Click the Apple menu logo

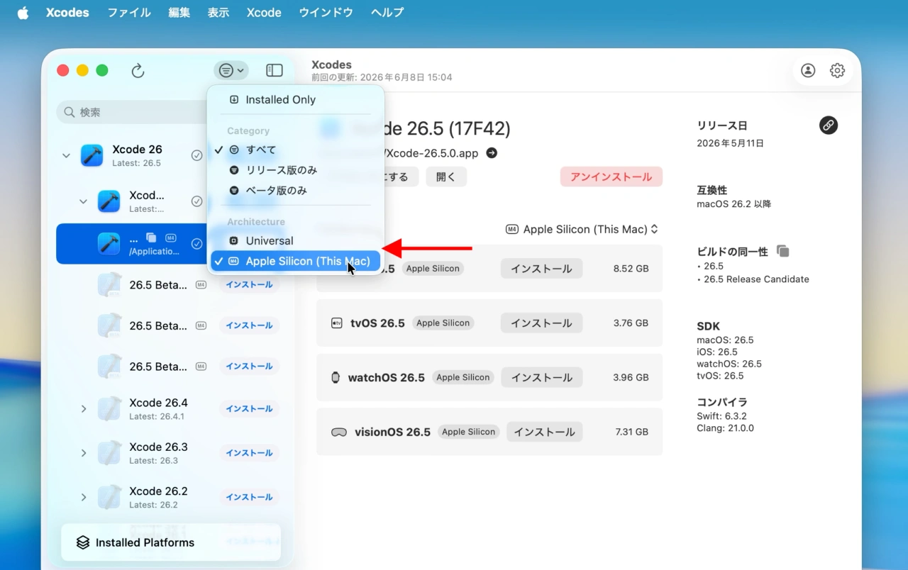23,13
